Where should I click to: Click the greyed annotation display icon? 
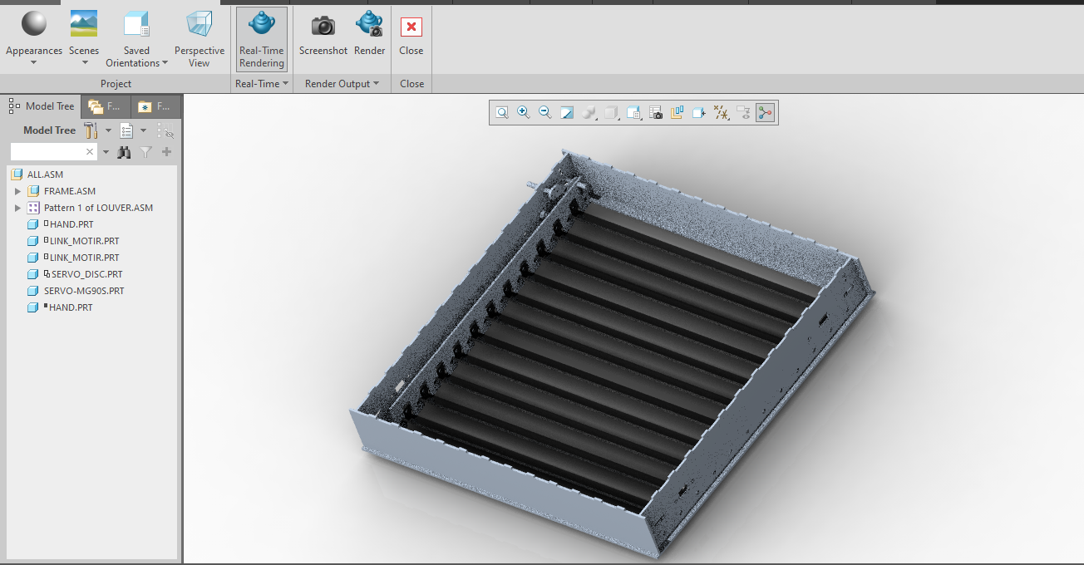pyautogui.click(x=743, y=113)
